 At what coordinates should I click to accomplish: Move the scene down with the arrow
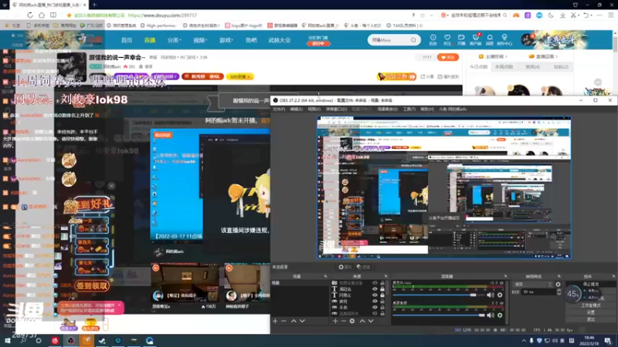pos(302,321)
